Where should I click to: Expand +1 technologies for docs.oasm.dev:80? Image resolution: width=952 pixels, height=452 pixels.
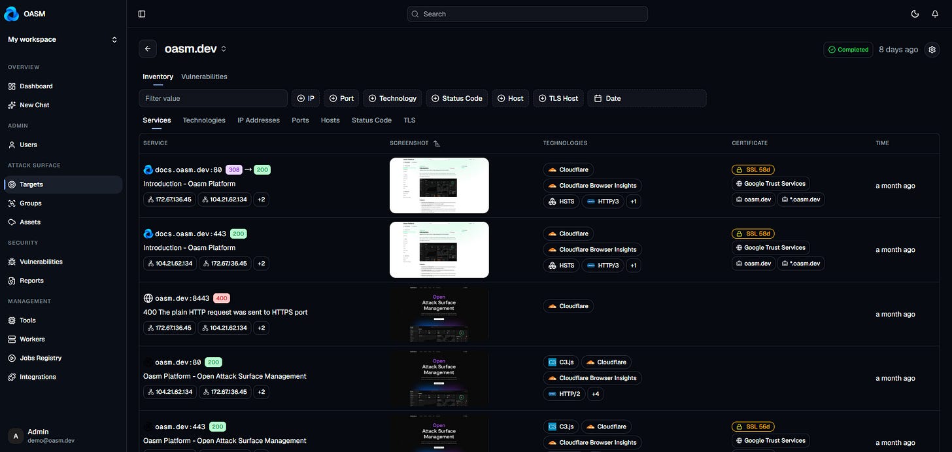633,201
